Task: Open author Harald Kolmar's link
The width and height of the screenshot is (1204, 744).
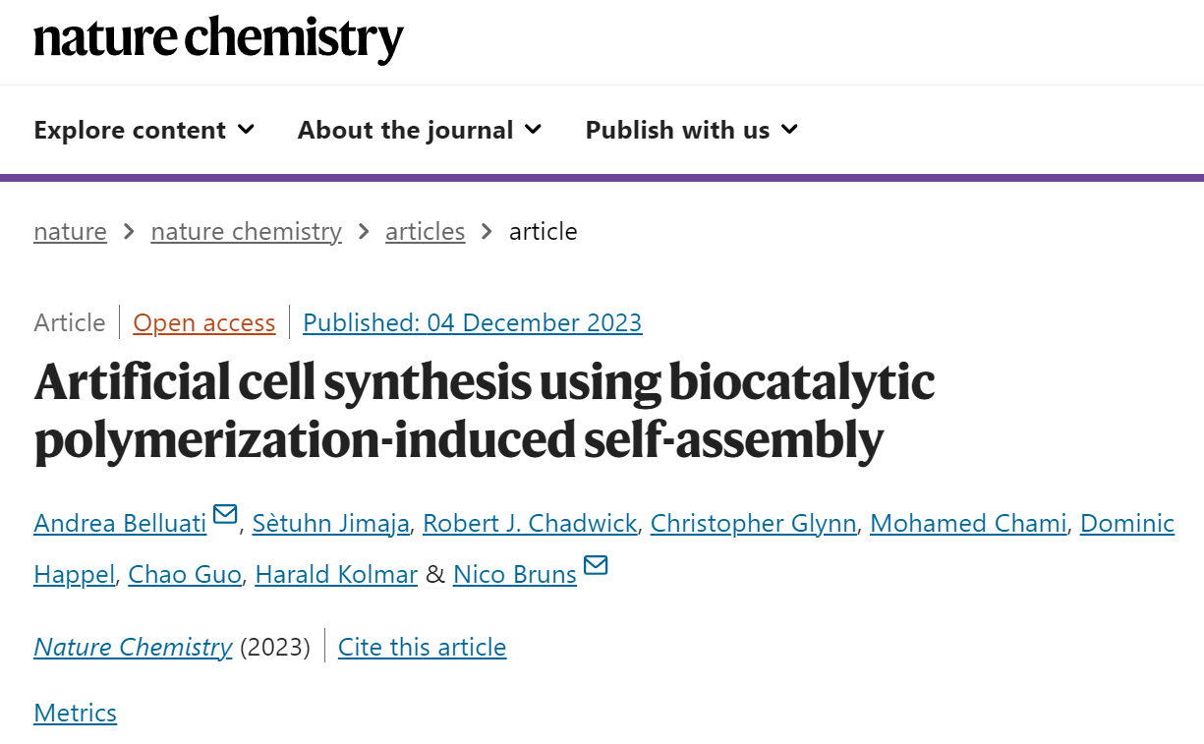Action: [x=336, y=575]
